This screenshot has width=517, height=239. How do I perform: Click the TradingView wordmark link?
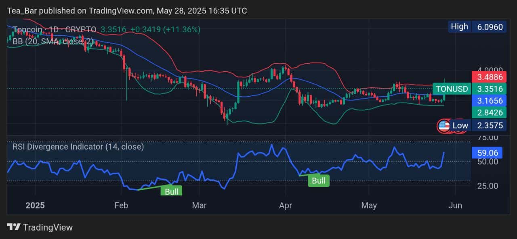coord(48,227)
